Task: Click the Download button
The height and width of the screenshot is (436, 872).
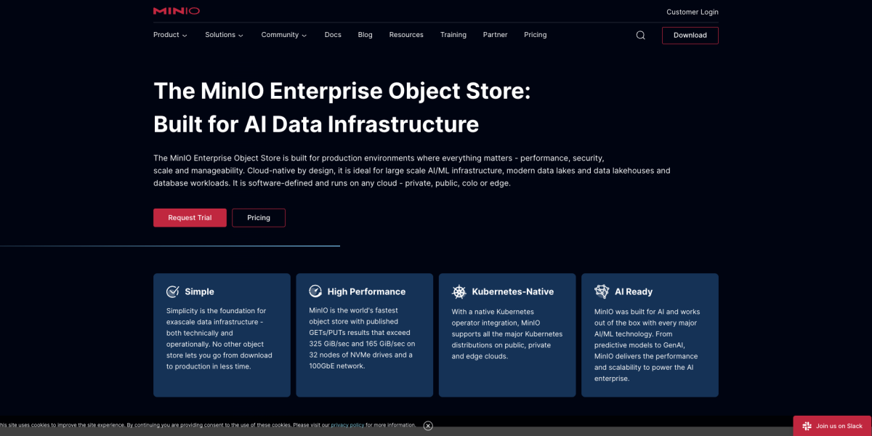Action: tap(690, 35)
